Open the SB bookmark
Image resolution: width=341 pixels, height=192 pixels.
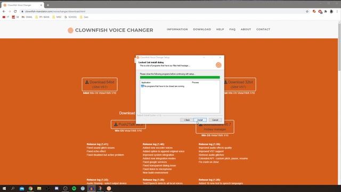point(15,17)
